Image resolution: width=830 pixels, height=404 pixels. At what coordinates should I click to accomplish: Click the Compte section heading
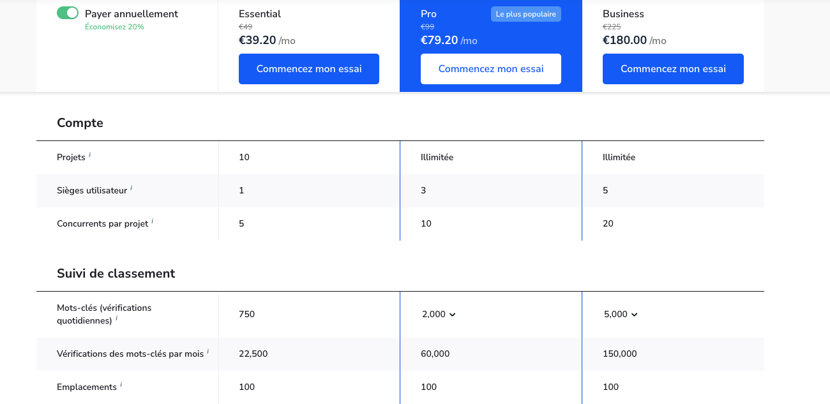(80, 123)
